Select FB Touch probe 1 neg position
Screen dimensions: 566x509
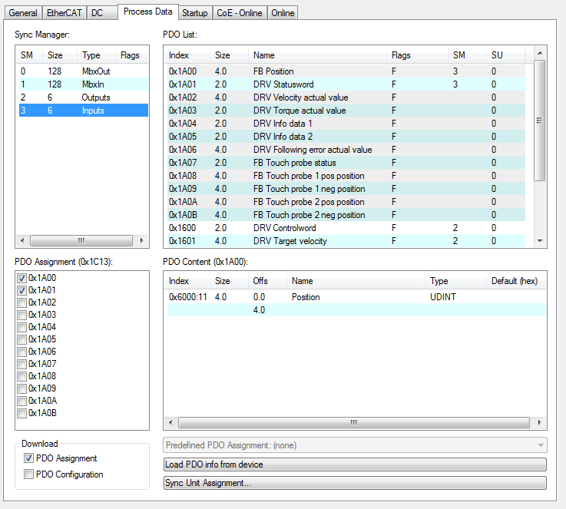coord(346,189)
